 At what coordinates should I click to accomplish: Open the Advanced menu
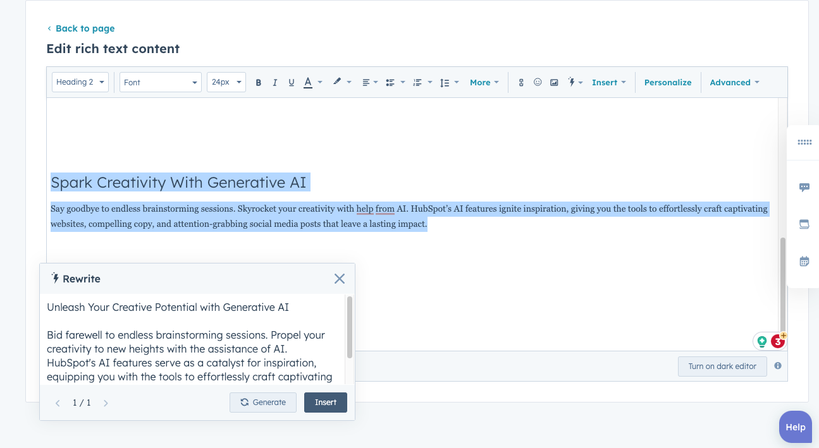pyautogui.click(x=734, y=82)
